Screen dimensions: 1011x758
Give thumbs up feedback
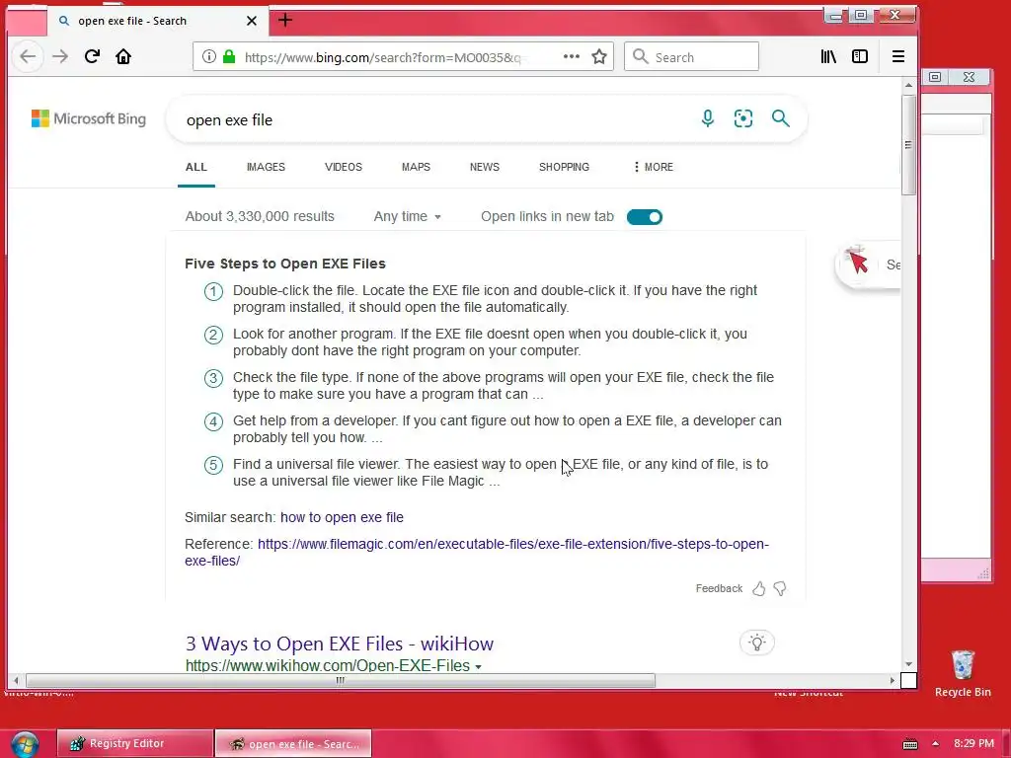pos(759,588)
